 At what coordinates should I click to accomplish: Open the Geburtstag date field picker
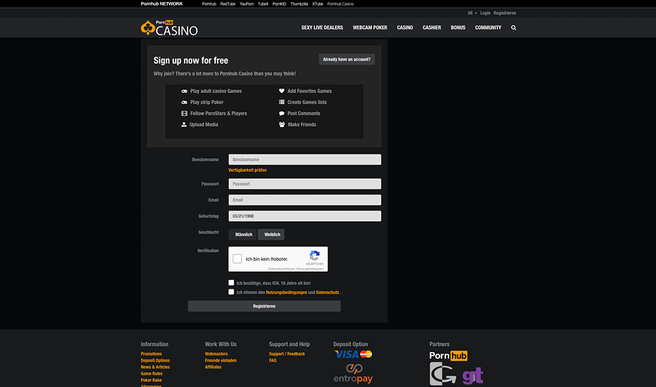(x=304, y=216)
